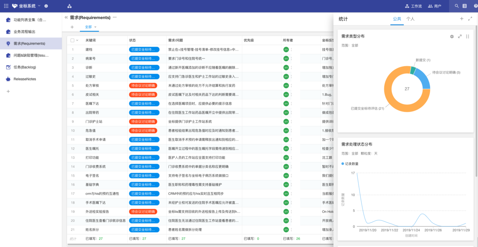Click the info icon beside 坐标系统
478x247 pixels.
point(46,6)
